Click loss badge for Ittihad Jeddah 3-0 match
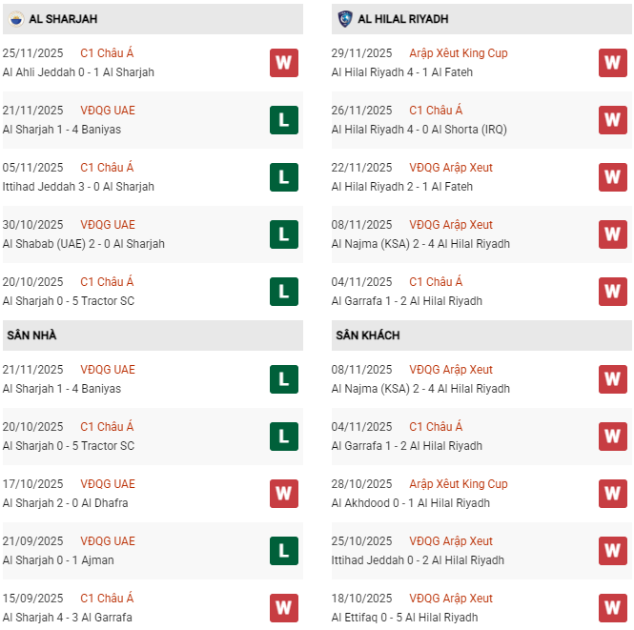This screenshot has width=634, height=630. coord(284,177)
